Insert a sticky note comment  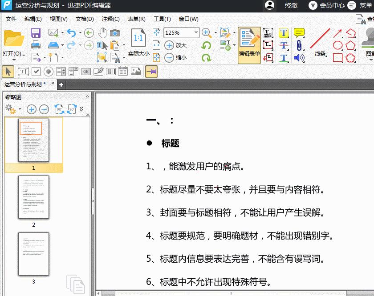point(299,32)
